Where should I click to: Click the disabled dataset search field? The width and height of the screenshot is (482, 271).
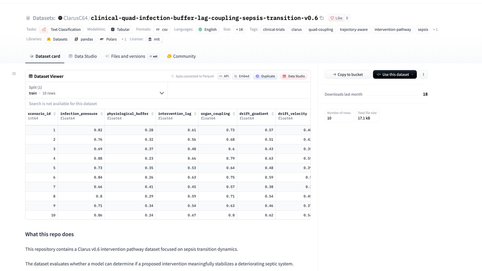(x=168, y=104)
